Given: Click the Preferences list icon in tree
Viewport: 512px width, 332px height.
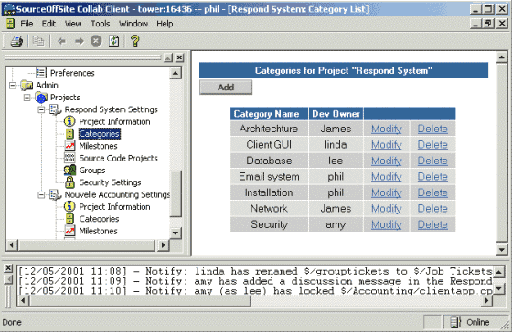Looking at the screenshot, I should pyautogui.click(x=41, y=73).
